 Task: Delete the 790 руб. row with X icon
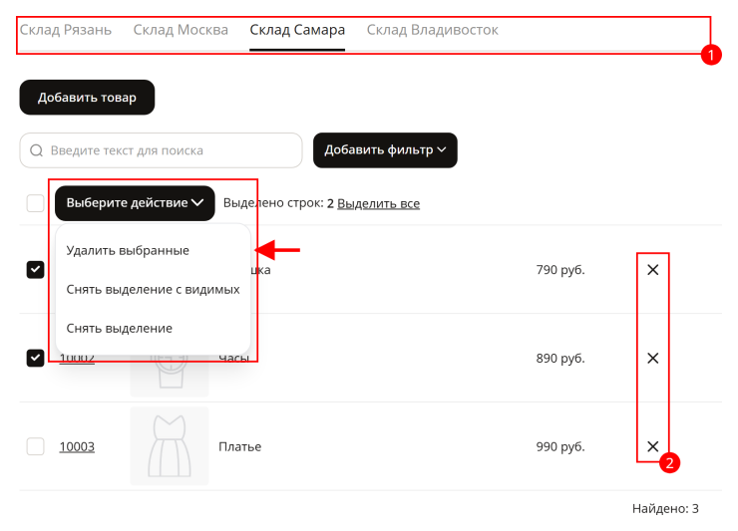pyautogui.click(x=652, y=270)
